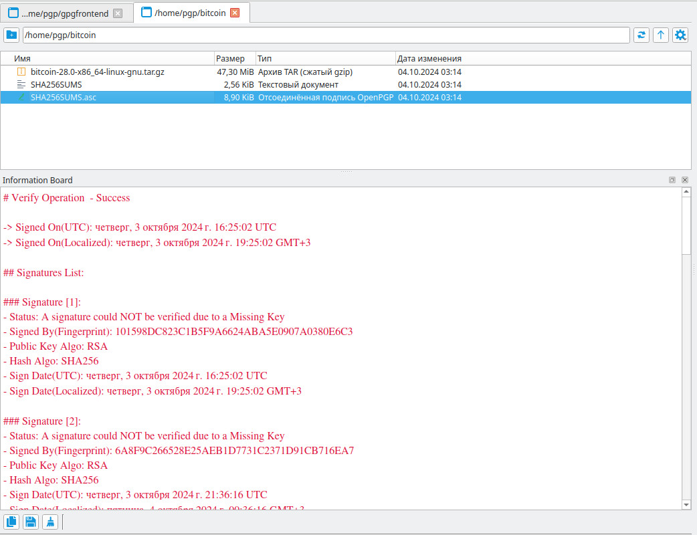Select the bitcoin-28.0 tar.gz archive
The width and height of the screenshot is (697, 535).
pyautogui.click(x=97, y=72)
